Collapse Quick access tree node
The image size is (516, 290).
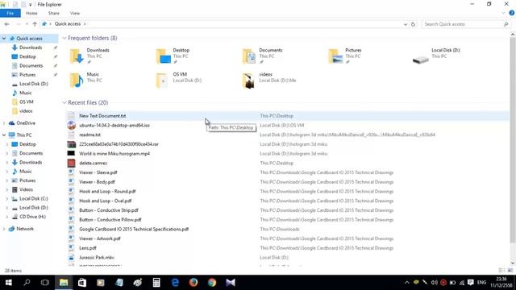pyautogui.click(x=4, y=39)
